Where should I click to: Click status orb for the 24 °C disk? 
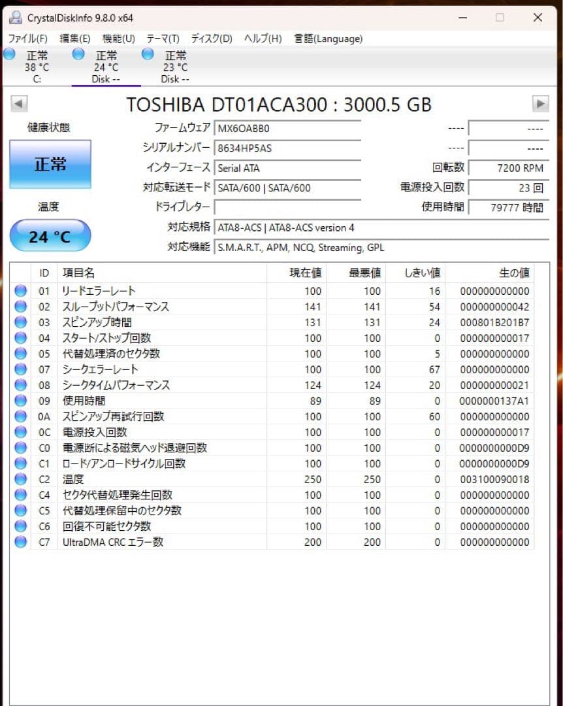(78, 54)
